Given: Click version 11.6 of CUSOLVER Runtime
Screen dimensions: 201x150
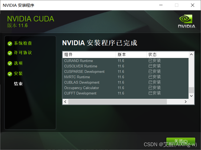Looking at the screenshot, I should [x=121, y=66].
